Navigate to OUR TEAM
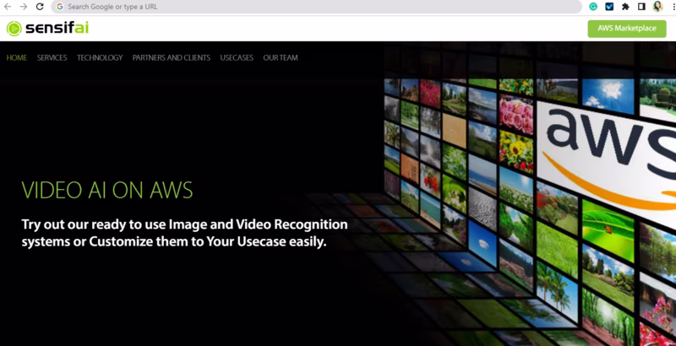This screenshot has width=676, height=346. click(x=281, y=57)
